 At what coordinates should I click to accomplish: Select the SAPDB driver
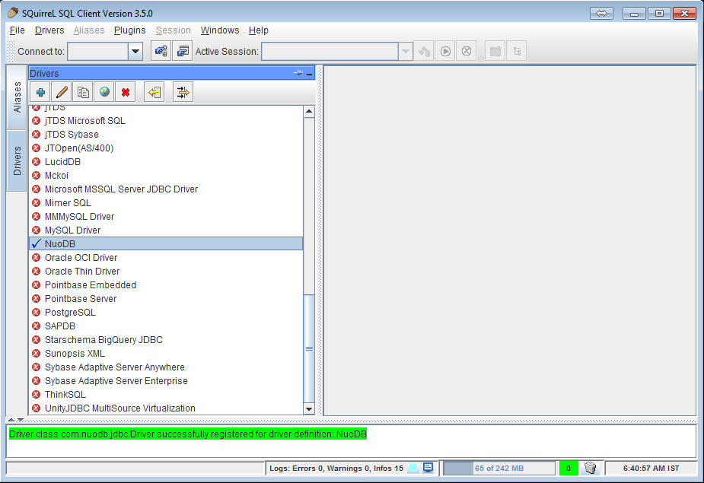click(x=166, y=326)
